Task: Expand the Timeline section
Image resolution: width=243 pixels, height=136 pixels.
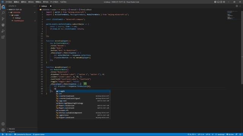Action: 22,132
